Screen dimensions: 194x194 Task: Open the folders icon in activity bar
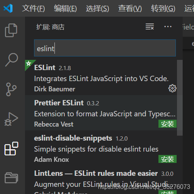[x=11, y=178]
